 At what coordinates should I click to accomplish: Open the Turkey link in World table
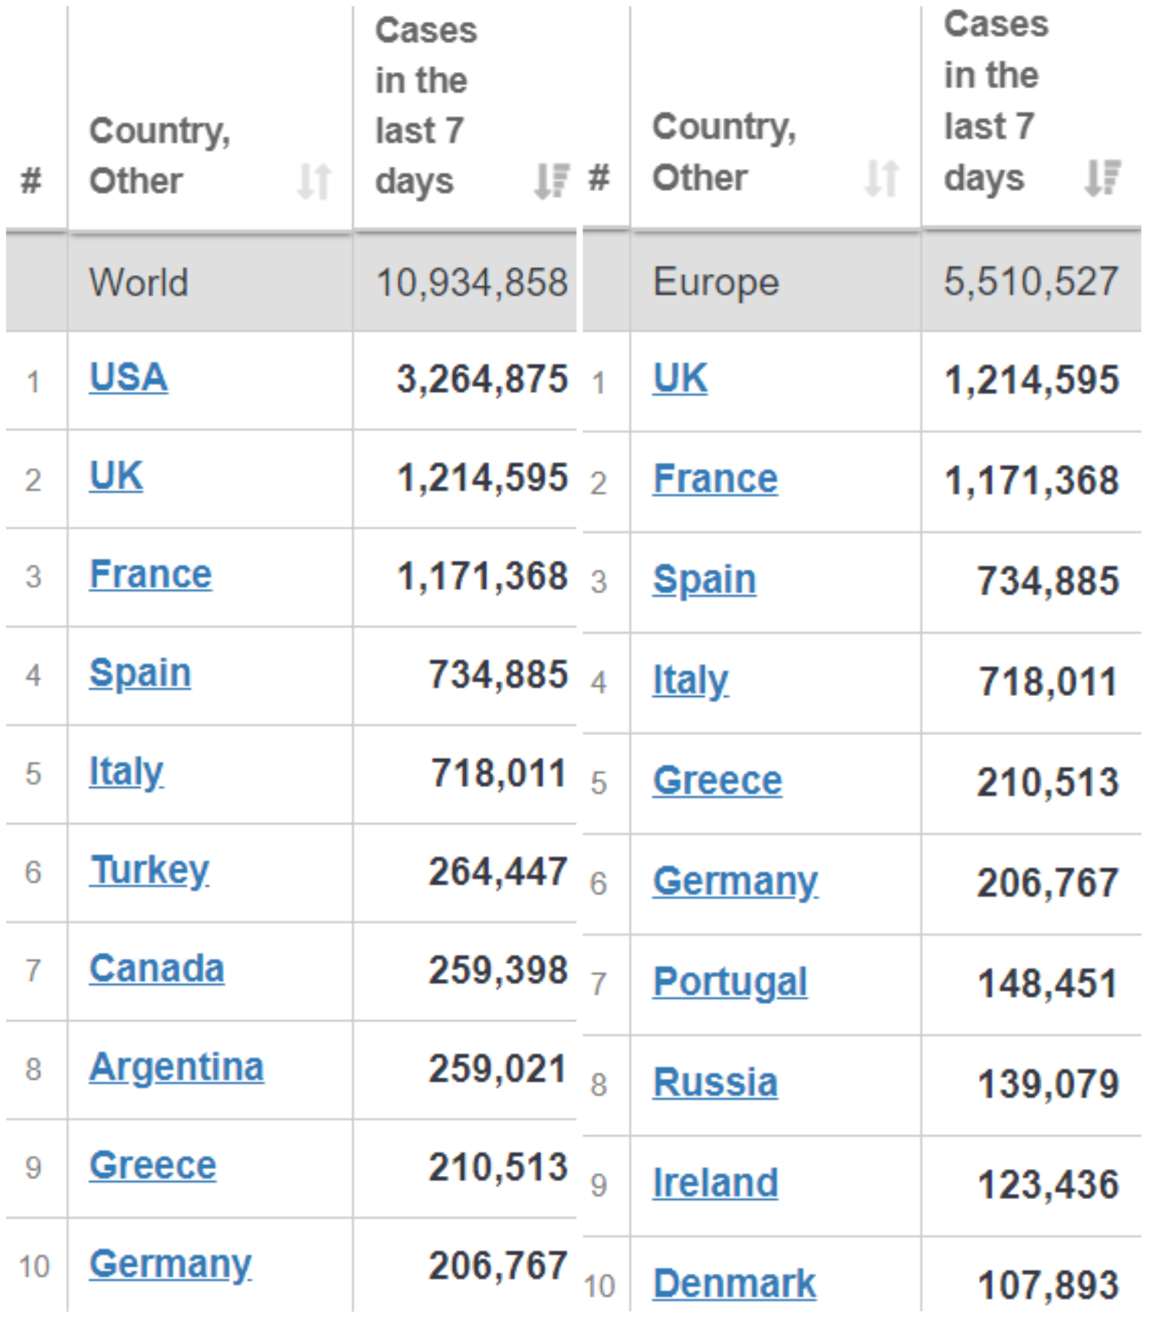(x=149, y=871)
